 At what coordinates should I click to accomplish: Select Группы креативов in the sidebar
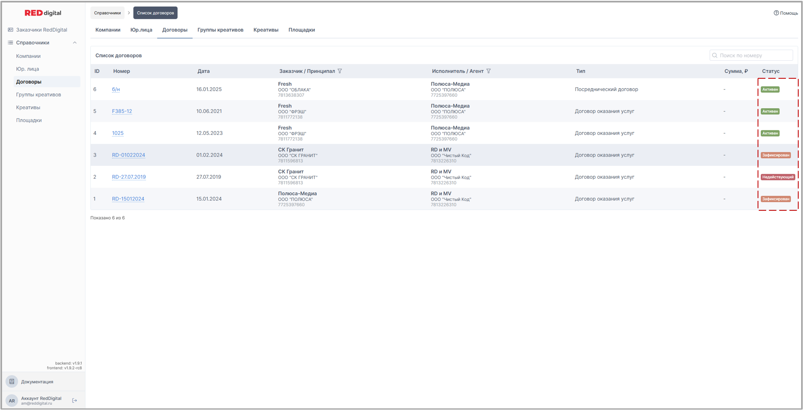[x=39, y=95]
